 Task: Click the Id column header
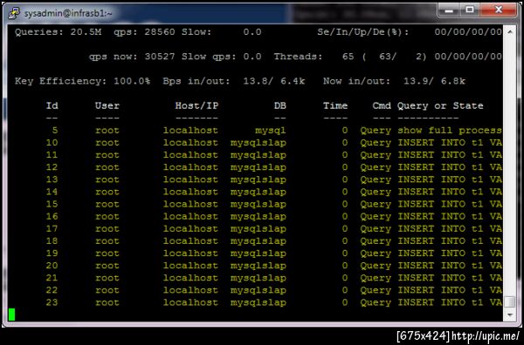(x=52, y=105)
